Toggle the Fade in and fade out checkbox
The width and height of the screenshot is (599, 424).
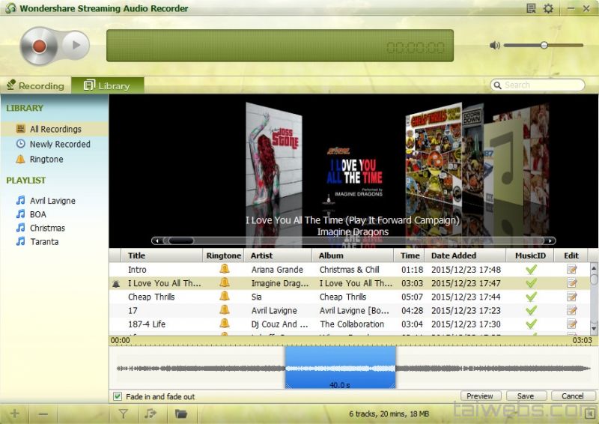pos(117,396)
